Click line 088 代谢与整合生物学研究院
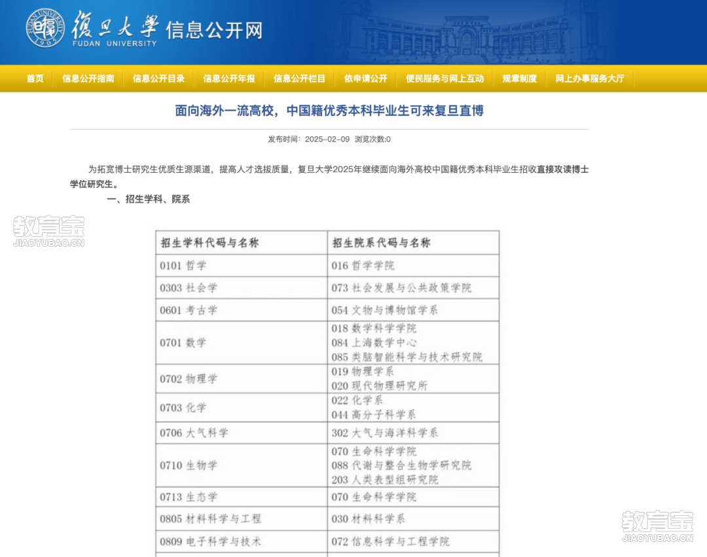707x557 pixels. [x=401, y=465]
